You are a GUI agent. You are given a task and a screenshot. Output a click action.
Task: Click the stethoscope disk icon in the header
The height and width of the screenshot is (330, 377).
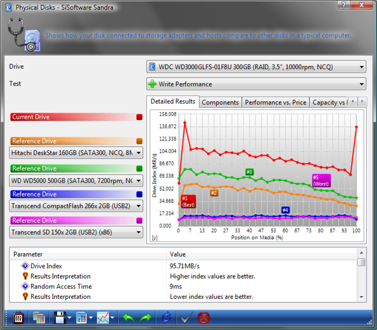(x=24, y=35)
